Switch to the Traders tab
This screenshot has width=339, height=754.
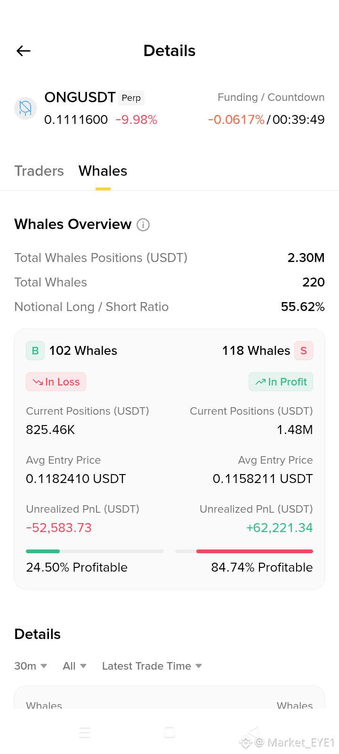[39, 171]
